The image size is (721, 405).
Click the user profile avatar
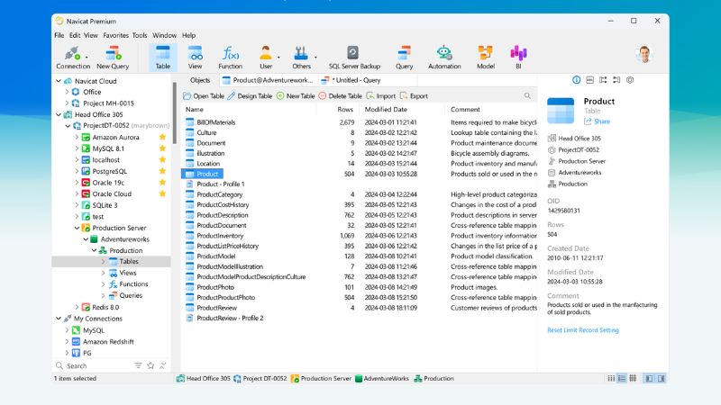coord(644,54)
